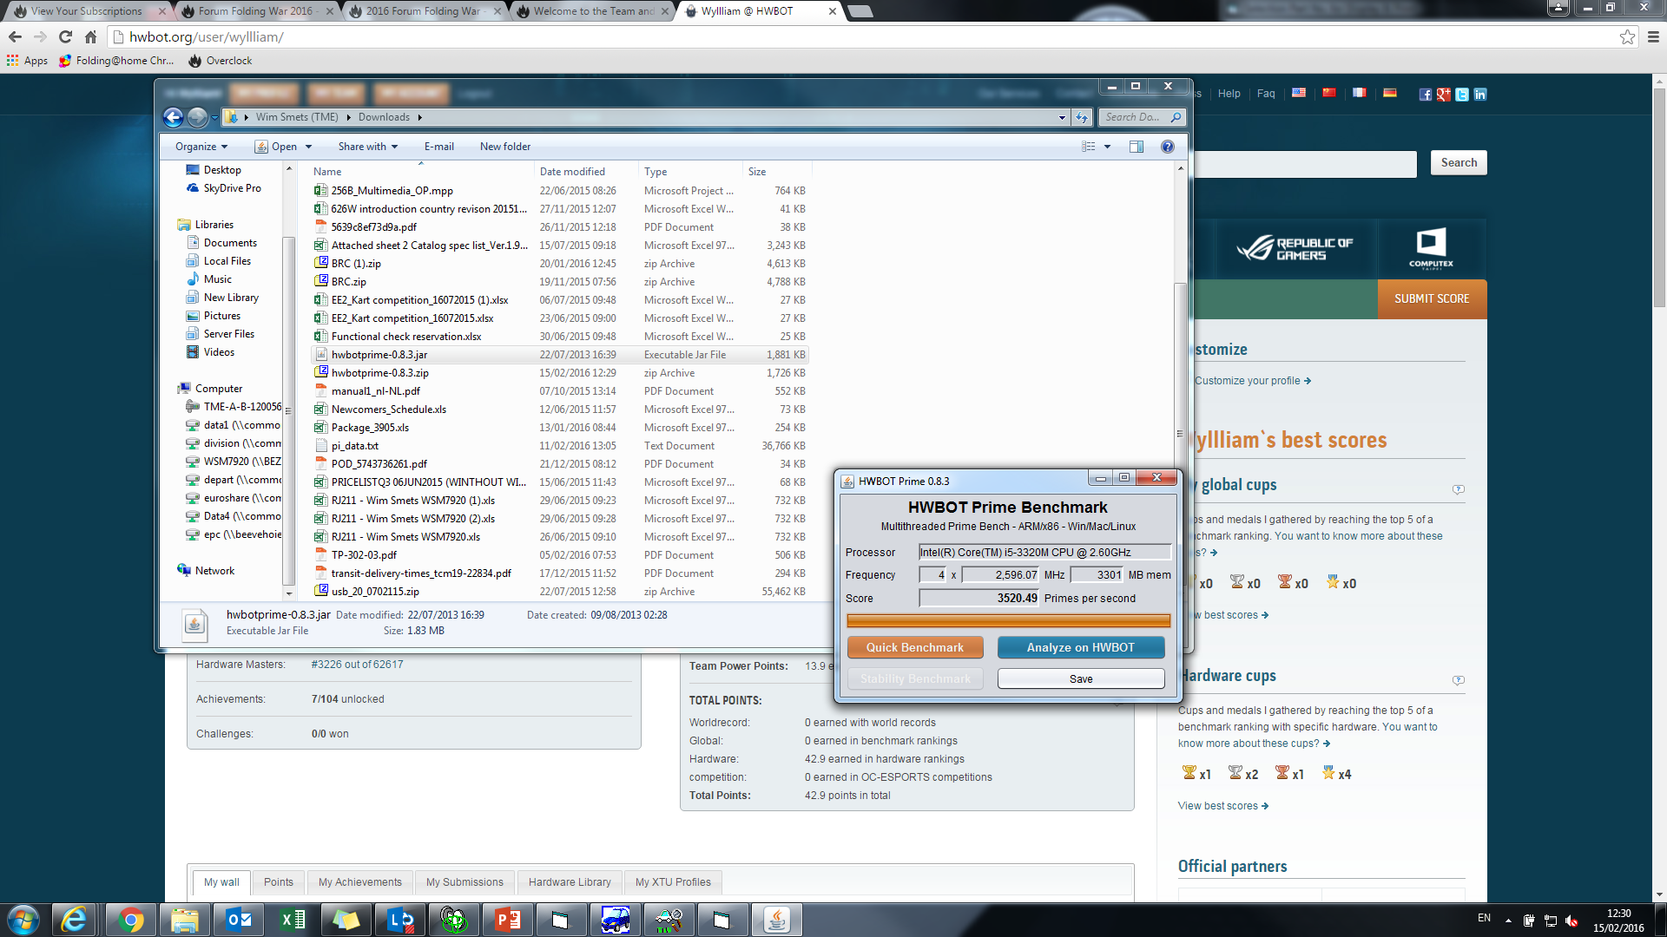Click the HWBOT Prime benchmark progress bar
1667x937 pixels.
tap(1008, 620)
